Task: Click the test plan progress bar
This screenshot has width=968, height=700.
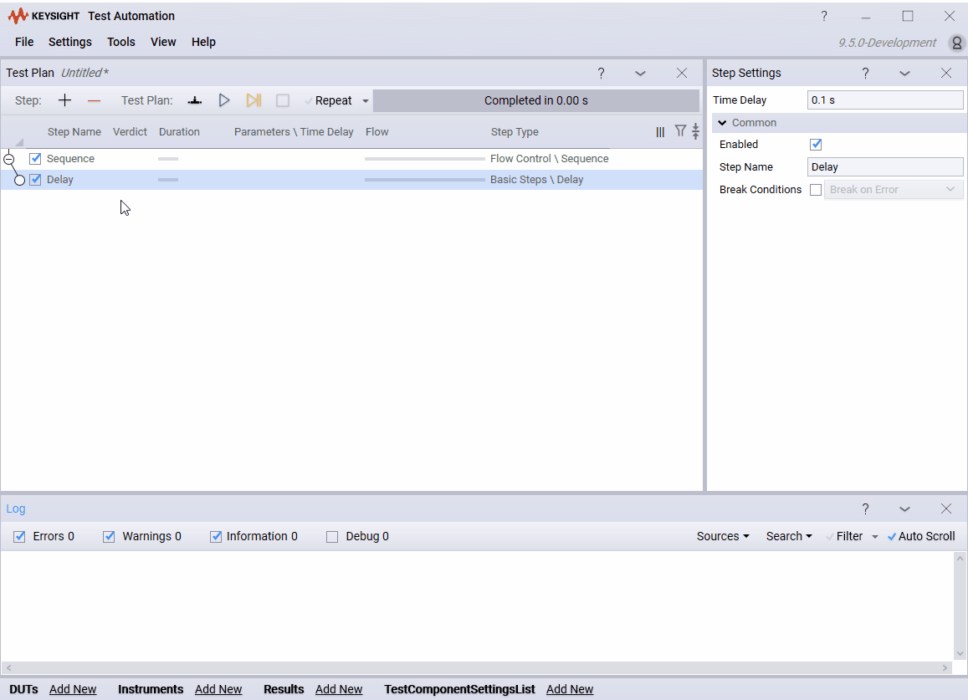Action: (x=535, y=100)
